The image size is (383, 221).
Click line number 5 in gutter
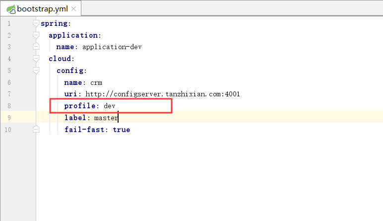[x=9, y=71]
